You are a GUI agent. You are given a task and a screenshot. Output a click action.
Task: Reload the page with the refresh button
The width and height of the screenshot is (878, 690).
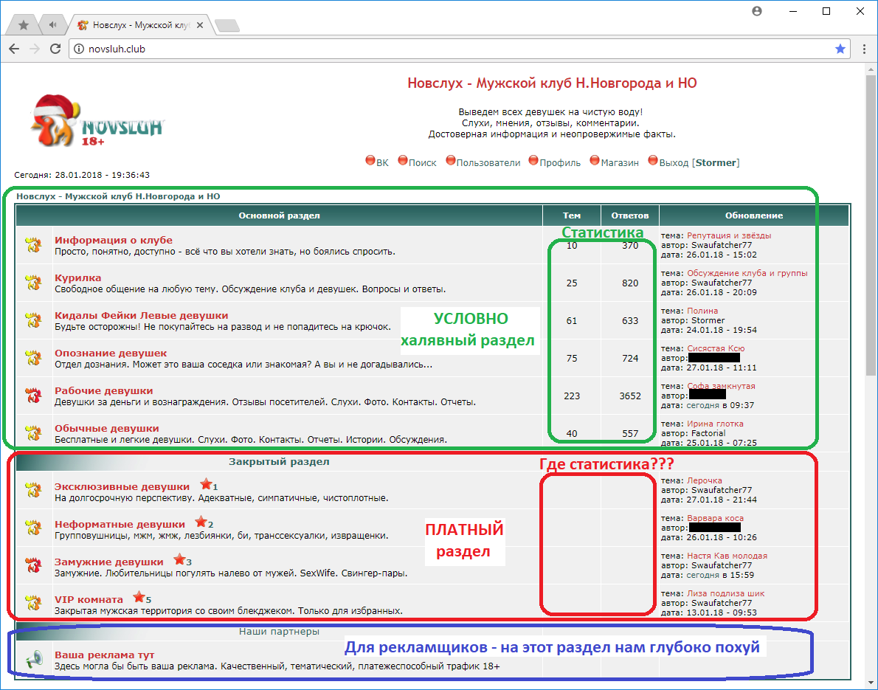tap(55, 49)
